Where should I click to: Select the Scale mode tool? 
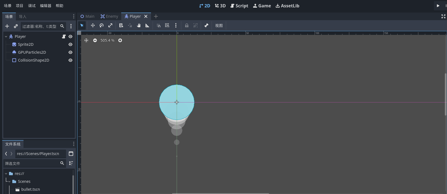(x=110, y=25)
